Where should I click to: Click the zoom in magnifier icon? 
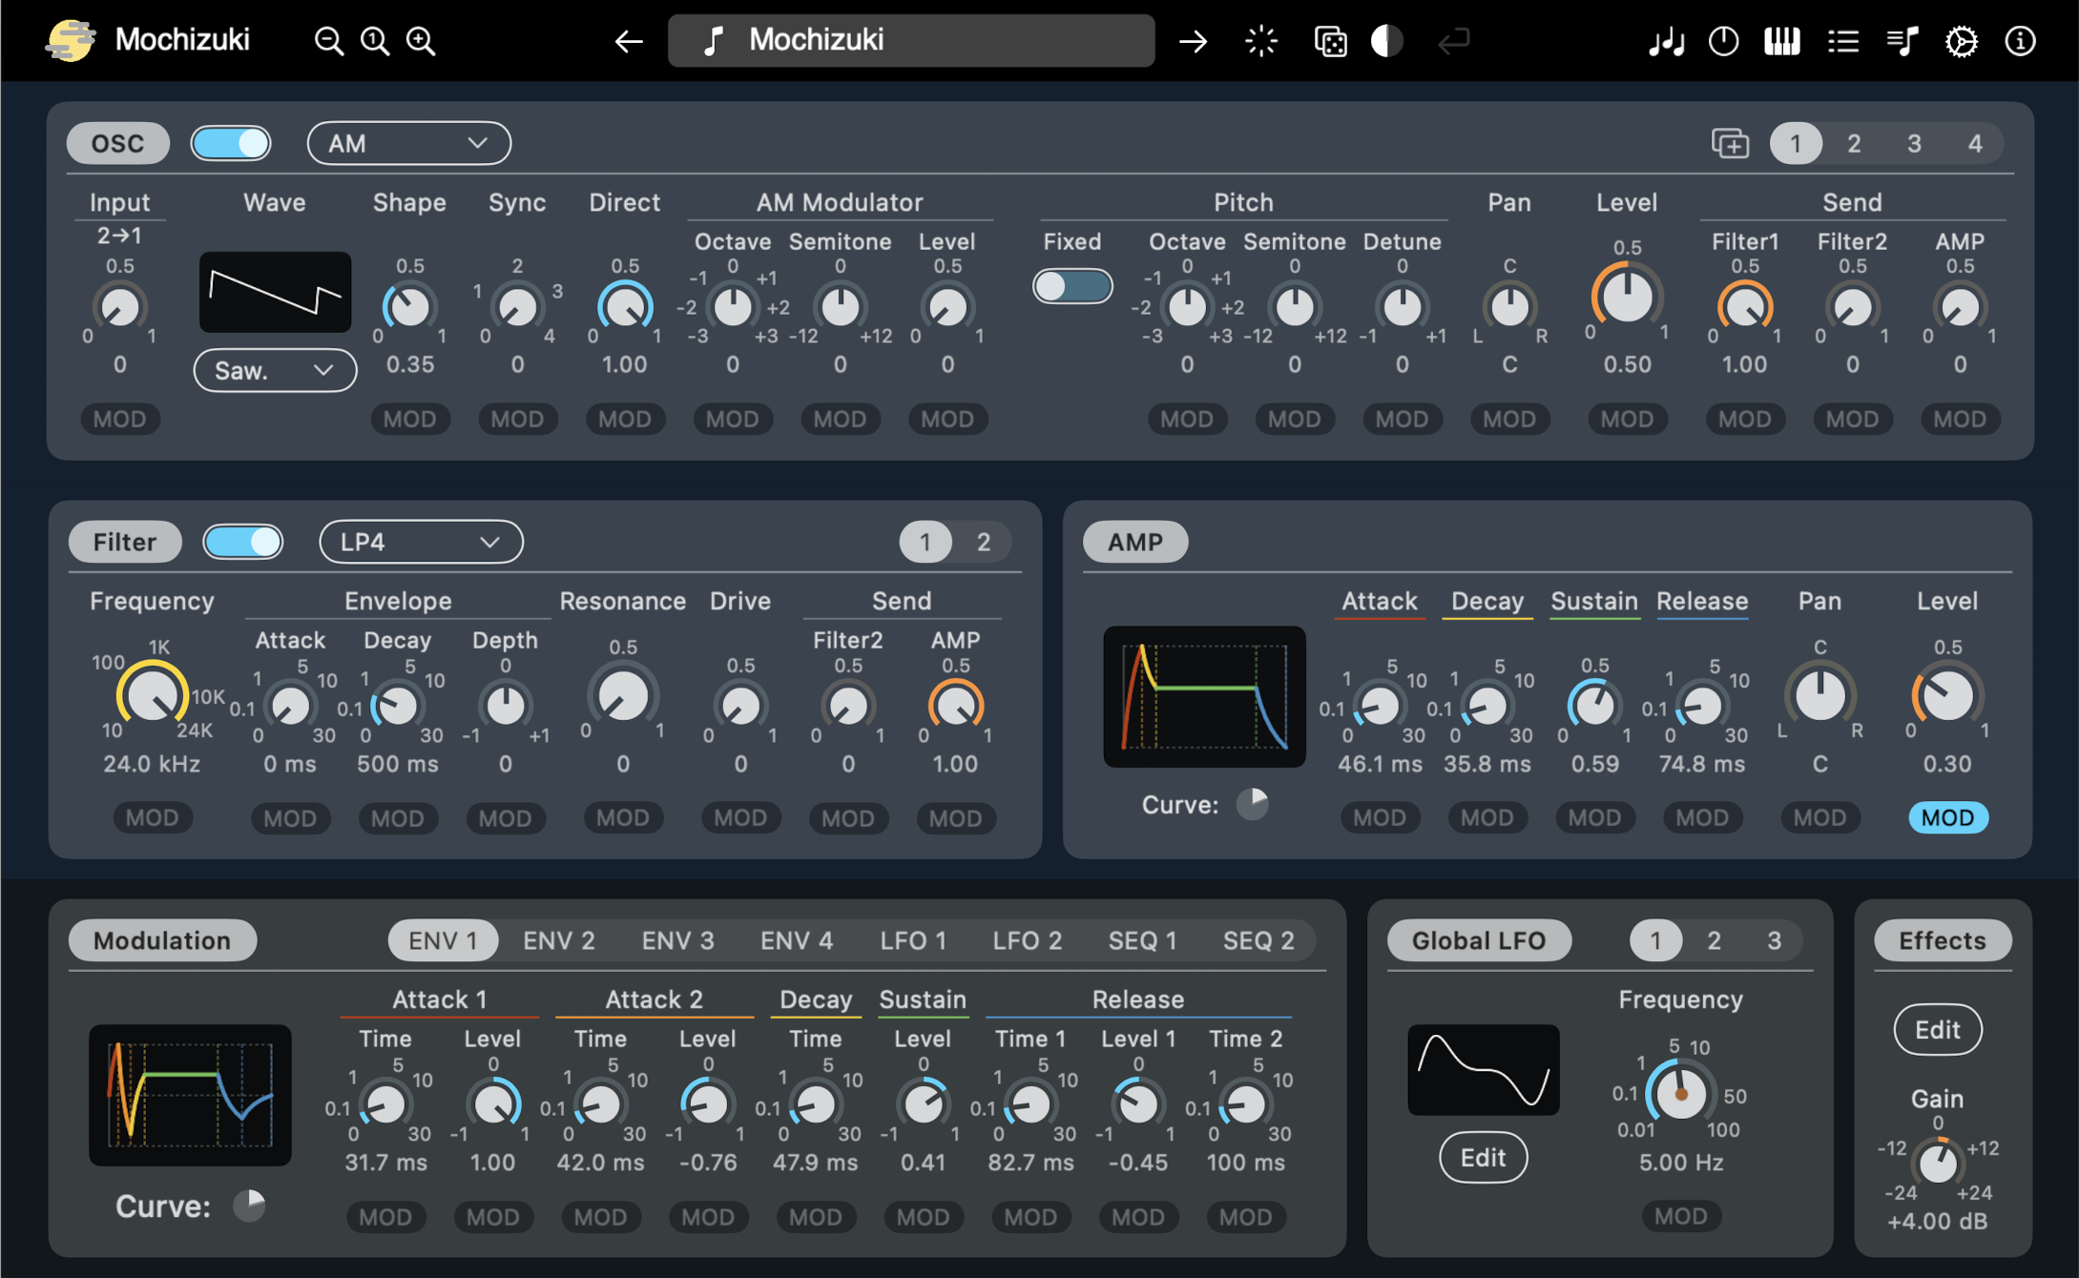point(421,41)
